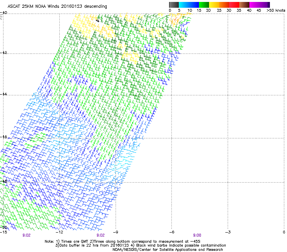Click the '40' legend scale label
Screen dimensions: 287x252
tap(249, 10)
